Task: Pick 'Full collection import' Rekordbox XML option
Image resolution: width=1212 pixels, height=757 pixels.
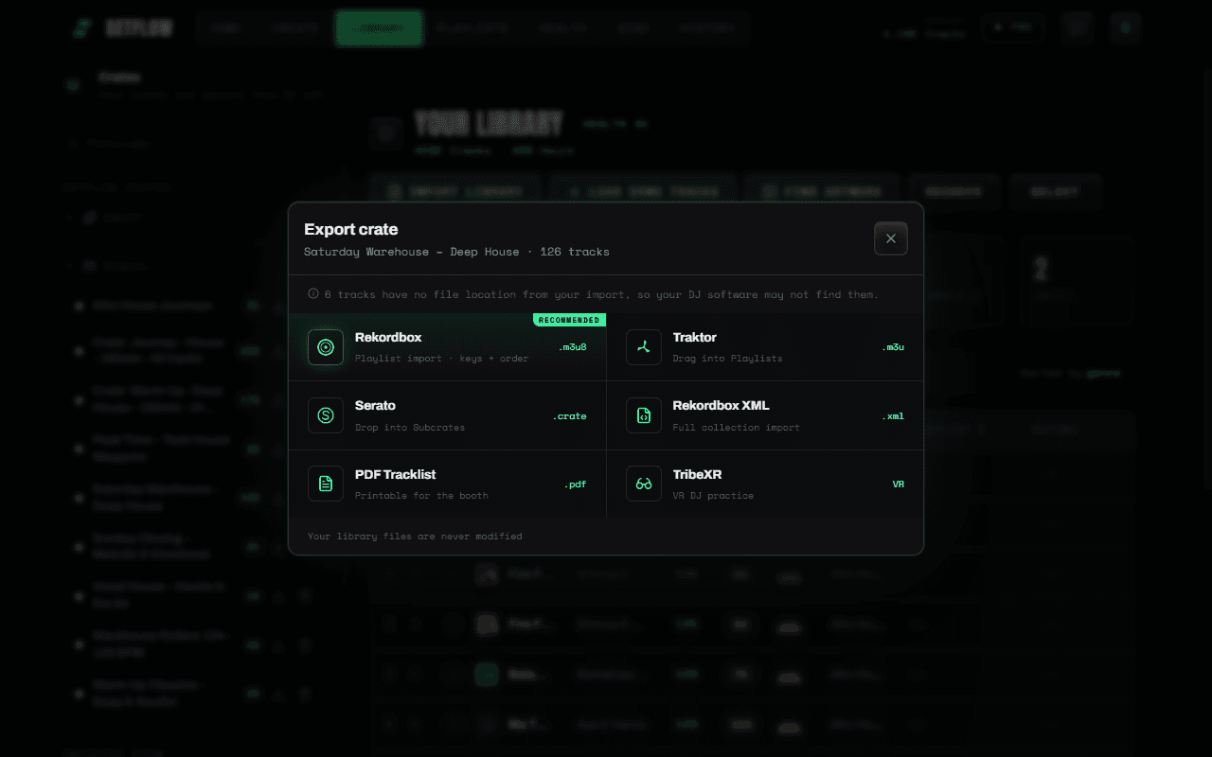Action: point(765,415)
